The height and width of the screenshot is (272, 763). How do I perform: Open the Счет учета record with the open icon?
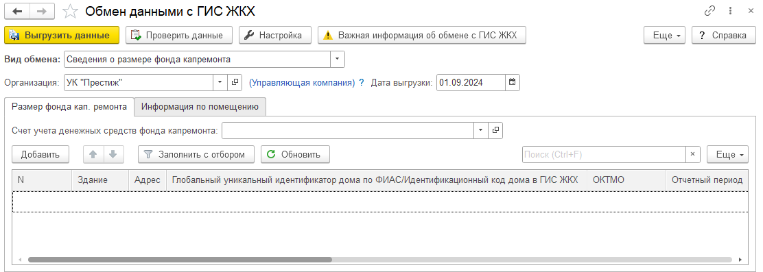pos(495,130)
